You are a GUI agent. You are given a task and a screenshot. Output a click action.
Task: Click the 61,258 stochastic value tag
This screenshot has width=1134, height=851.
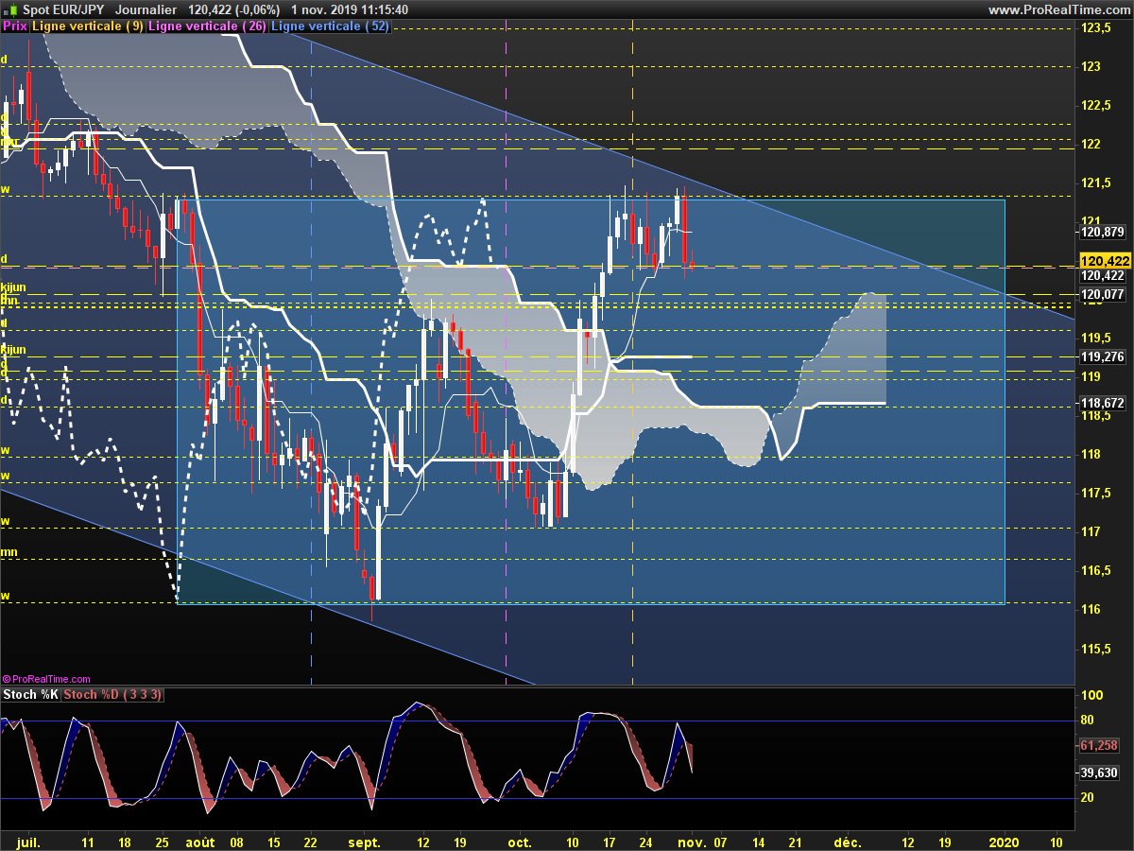point(1098,745)
